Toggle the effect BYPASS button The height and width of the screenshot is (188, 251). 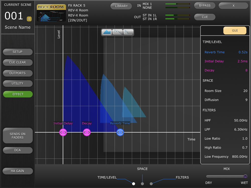pyautogui.click(x=205, y=6)
